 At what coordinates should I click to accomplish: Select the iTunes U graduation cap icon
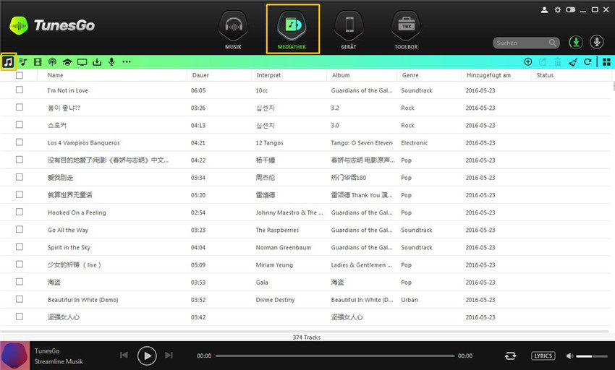click(x=67, y=62)
